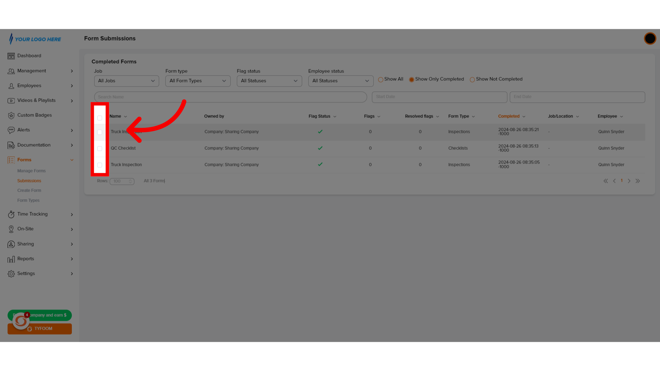Open Manage Forms under Forms menu

coord(31,170)
